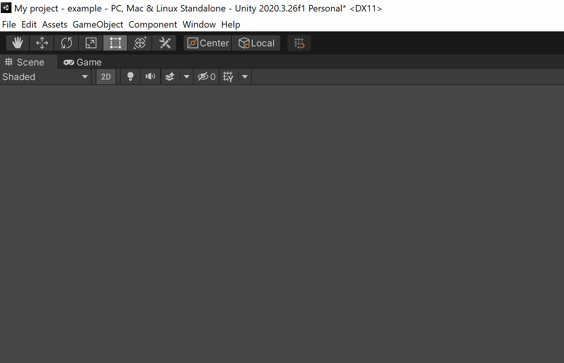Open the File menu

tap(9, 25)
